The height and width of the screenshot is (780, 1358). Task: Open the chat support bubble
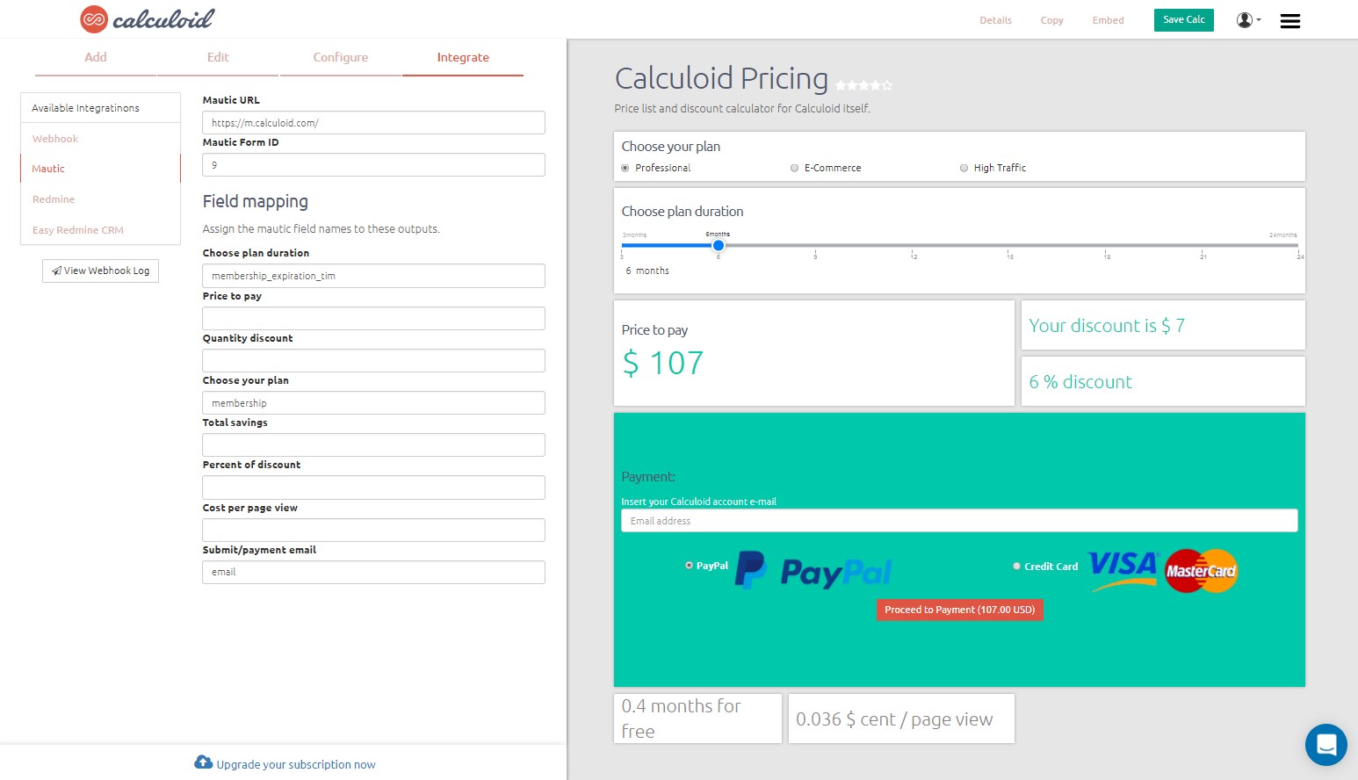[x=1326, y=745]
